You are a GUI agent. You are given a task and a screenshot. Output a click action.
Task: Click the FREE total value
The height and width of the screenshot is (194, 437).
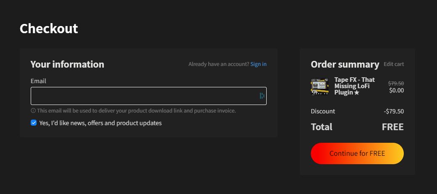pyautogui.click(x=393, y=127)
